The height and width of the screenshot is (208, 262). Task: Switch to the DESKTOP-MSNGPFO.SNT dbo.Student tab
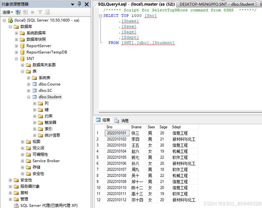click(x=217, y=4)
